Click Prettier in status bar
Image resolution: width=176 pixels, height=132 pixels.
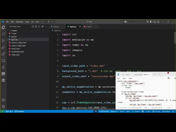click(166, 111)
